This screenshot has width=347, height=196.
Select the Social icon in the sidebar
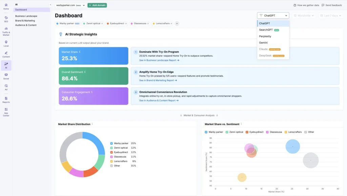(x=6, y=77)
